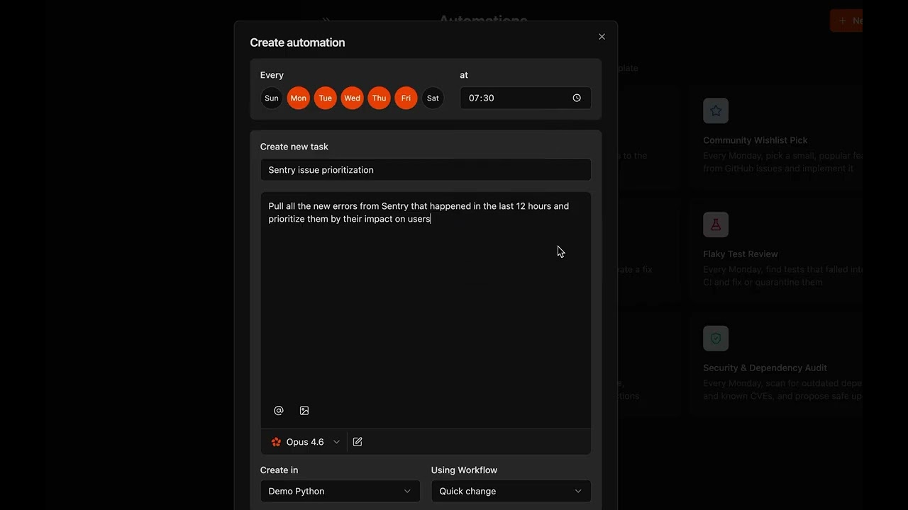Screen dimensions: 908x510
Task: Edit the task title Sentry issue prioritization
Action: click(426, 170)
